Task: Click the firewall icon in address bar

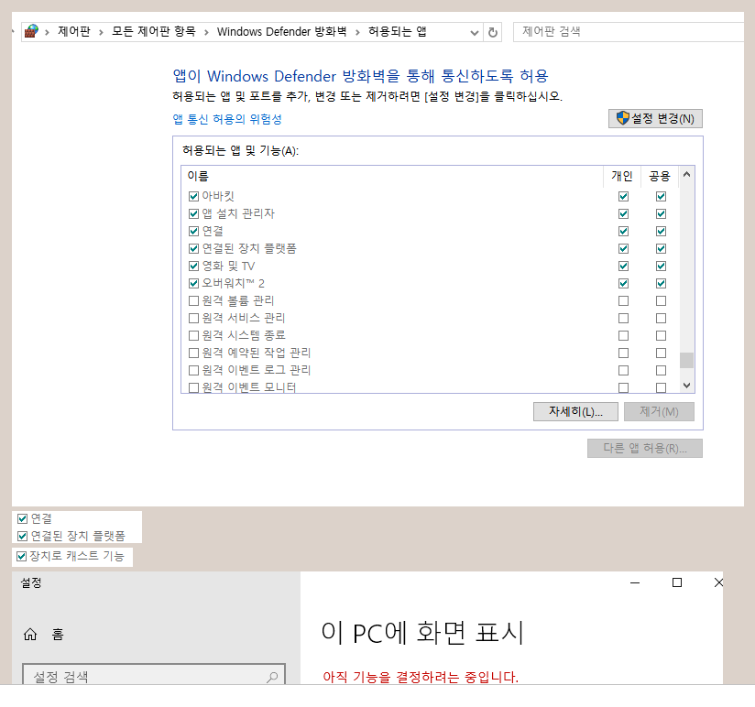Action: 31,31
